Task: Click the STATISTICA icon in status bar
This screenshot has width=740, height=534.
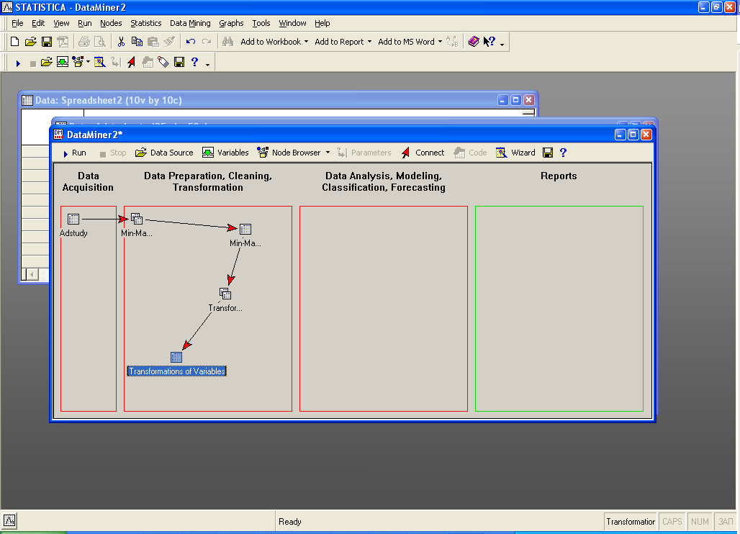Action: 9,521
